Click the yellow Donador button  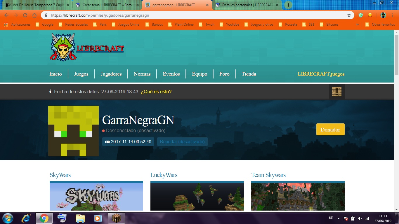[330, 130]
